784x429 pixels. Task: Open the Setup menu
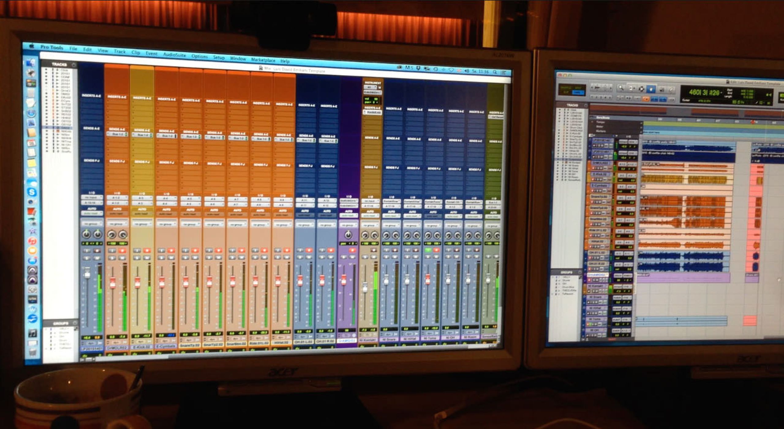pyautogui.click(x=219, y=58)
